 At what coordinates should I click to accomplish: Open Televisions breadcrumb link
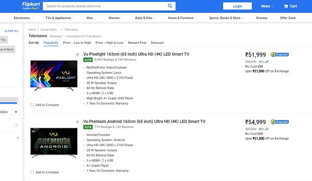71,30
